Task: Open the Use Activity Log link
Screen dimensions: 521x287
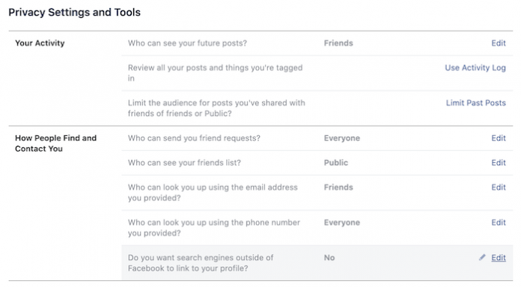Action: (x=475, y=68)
